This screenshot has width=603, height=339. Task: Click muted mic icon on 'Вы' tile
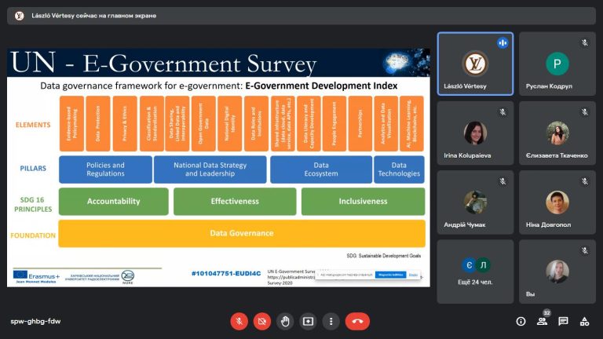pyautogui.click(x=584, y=250)
